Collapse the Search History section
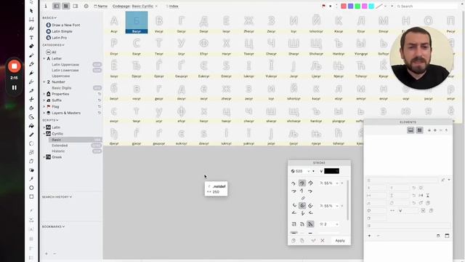The width and height of the screenshot is (465, 262). click(x=57, y=196)
